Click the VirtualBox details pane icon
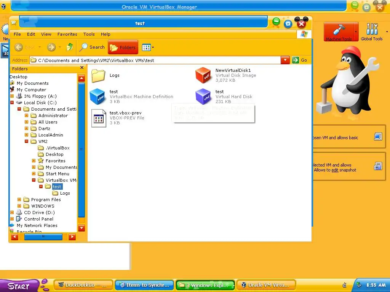Image resolution: width=390 pixels, height=292 pixels. [378, 136]
